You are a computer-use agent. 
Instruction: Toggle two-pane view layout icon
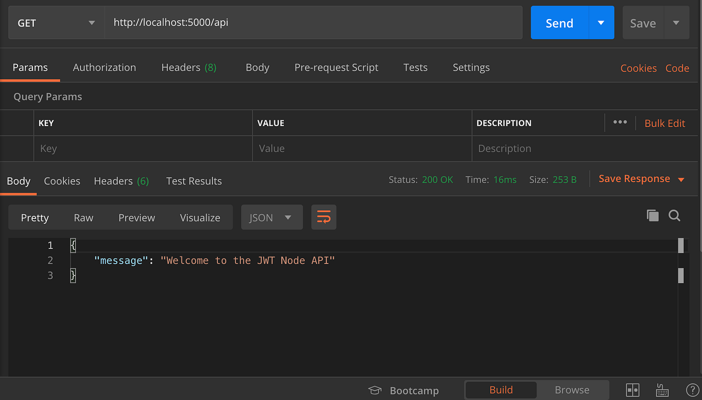[632, 390]
